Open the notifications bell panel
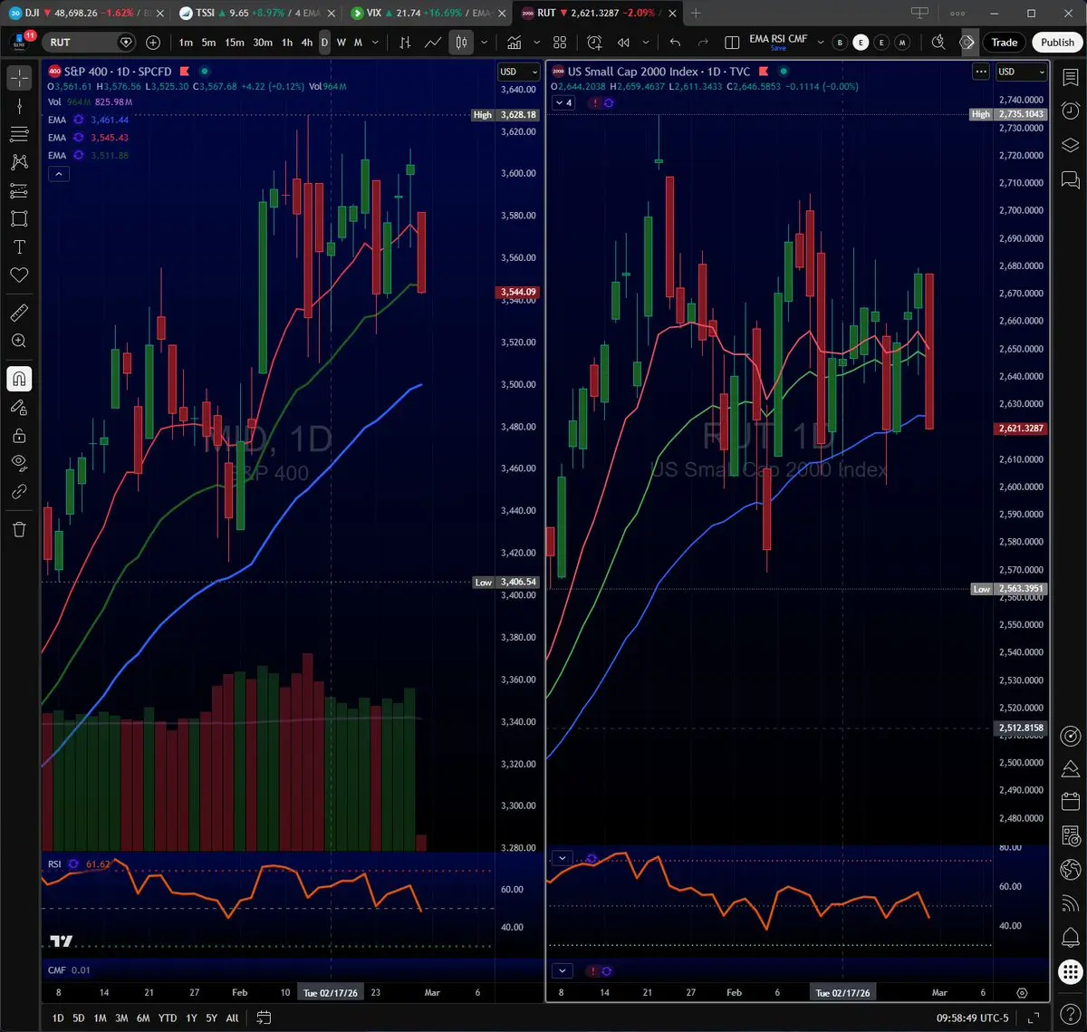Viewport: 1087px width, 1032px height. pos(1070,936)
